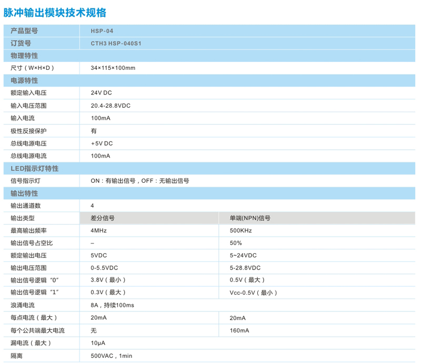Click the 160mA common terminal current value
The width and height of the screenshot is (421, 364).
(239, 330)
